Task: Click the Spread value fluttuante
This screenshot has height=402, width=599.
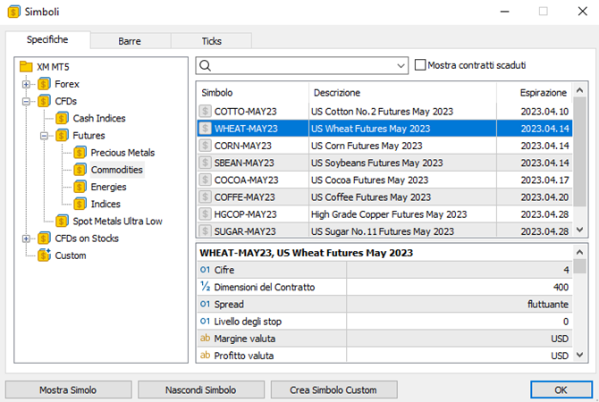Action: click(548, 305)
